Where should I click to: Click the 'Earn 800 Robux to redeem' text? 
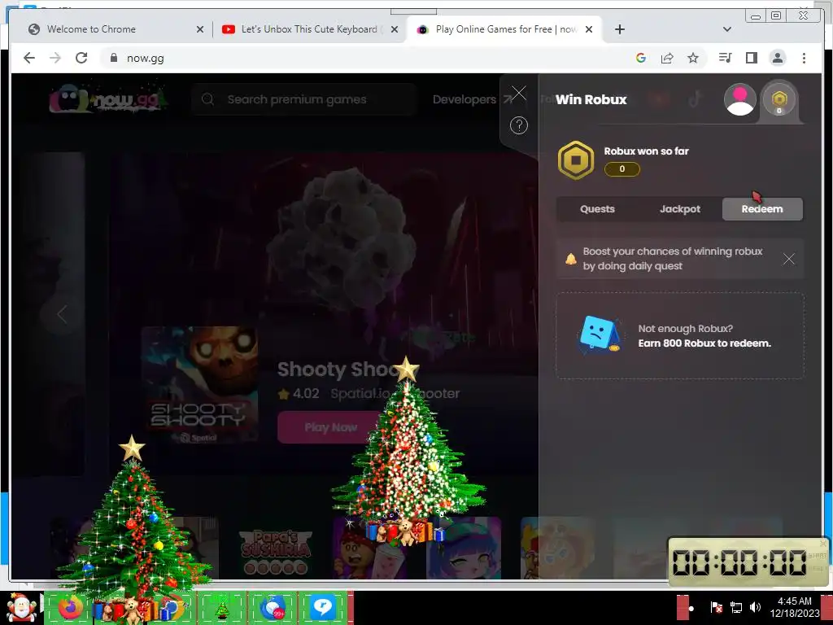[x=704, y=343]
